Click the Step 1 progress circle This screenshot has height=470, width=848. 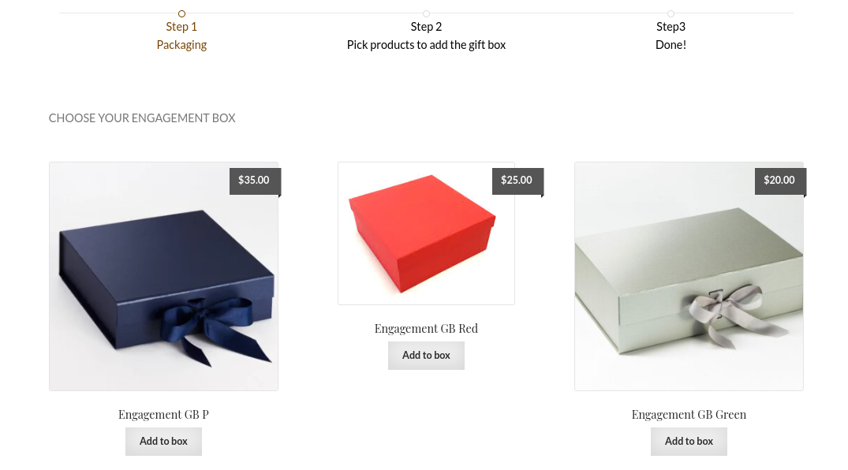[181, 13]
